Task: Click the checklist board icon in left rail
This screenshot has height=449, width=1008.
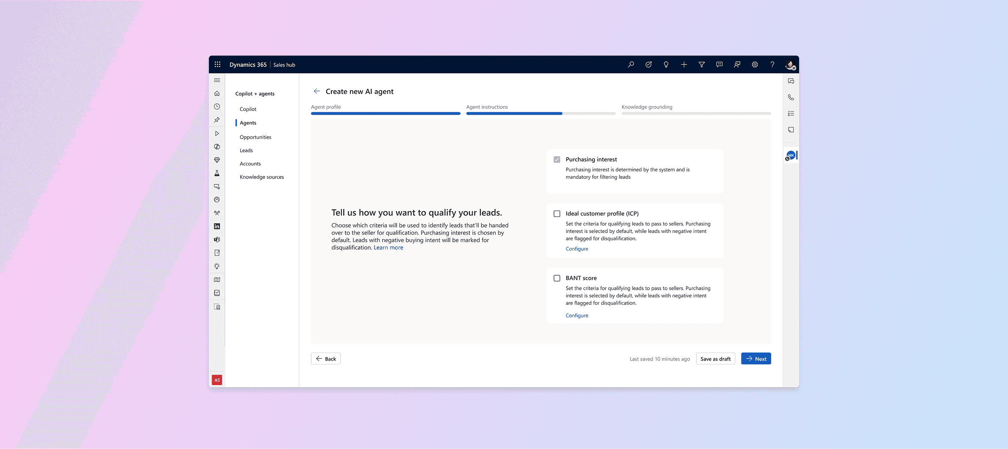Action: pyautogui.click(x=217, y=293)
